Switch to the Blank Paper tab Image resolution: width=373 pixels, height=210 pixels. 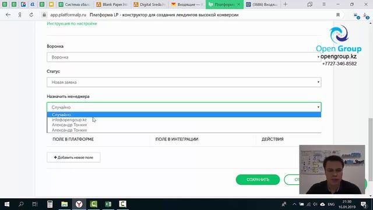click(112, 4)
